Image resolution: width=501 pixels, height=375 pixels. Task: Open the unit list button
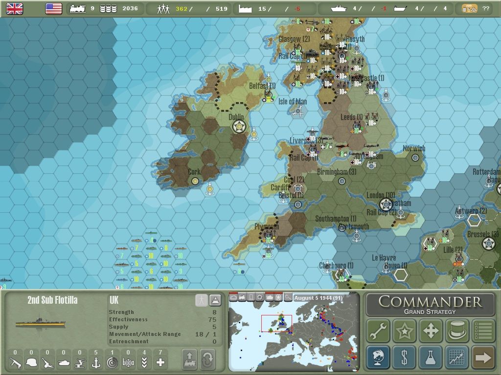click(x=483, y=331)
